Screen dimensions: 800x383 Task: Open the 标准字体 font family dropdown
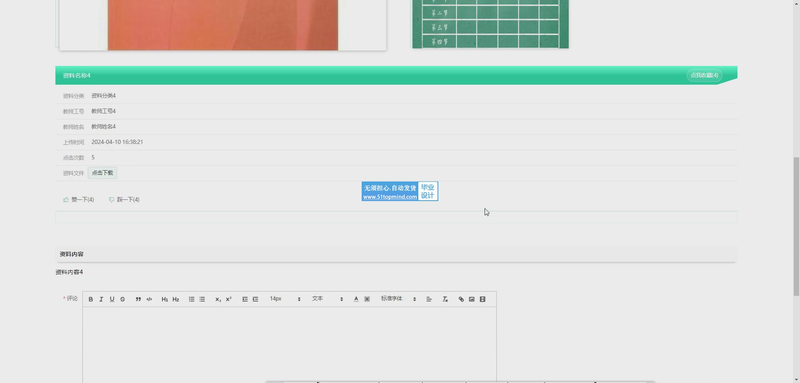(398, 299)
